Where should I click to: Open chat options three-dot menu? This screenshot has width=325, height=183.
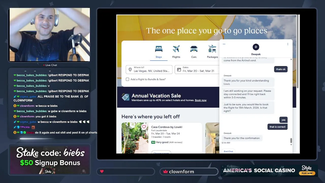[288, 44]
